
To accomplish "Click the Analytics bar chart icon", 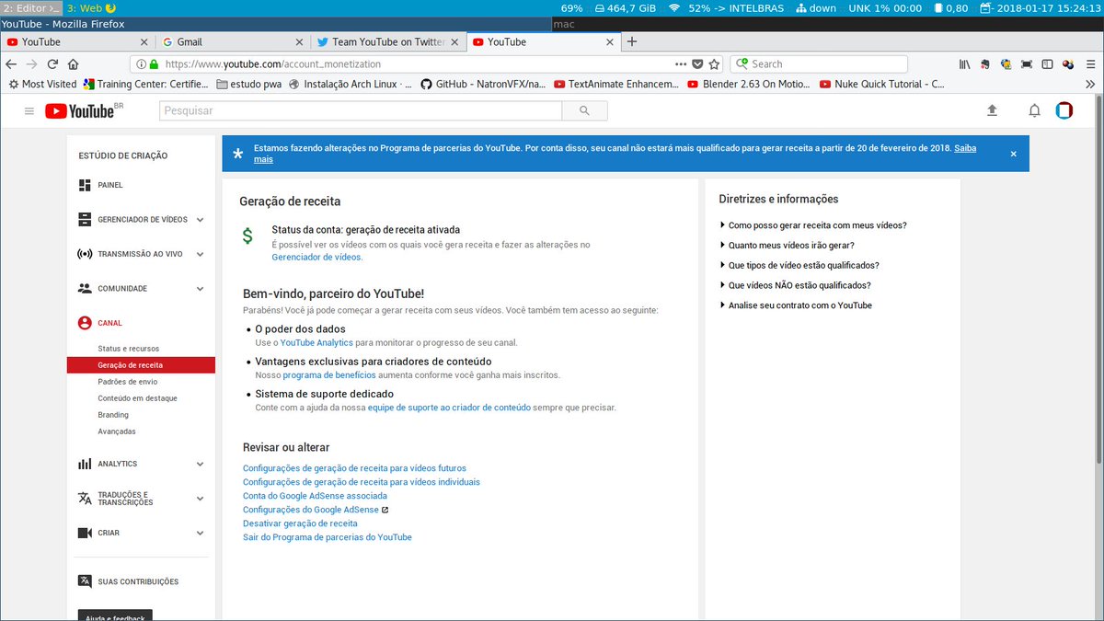I will pos(85,464).
